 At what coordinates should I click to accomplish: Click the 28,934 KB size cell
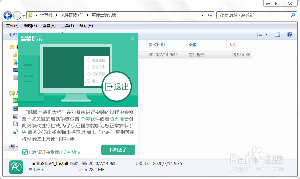(x=241, y=55)
